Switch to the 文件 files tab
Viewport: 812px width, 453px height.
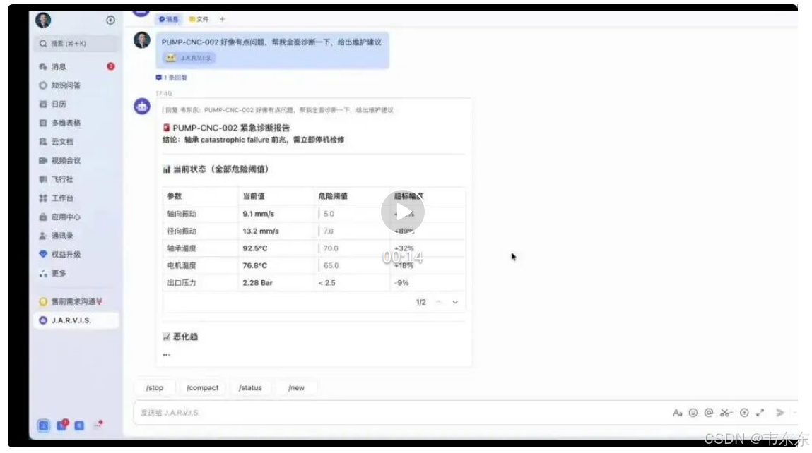click(x=199, y=19)
